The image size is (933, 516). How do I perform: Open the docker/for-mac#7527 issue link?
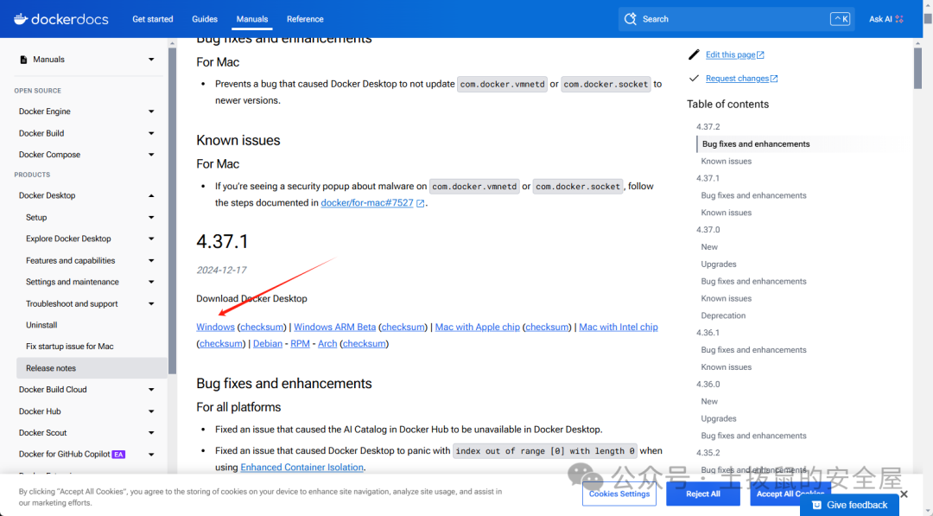pyautogui.click(x=366, y=203)
